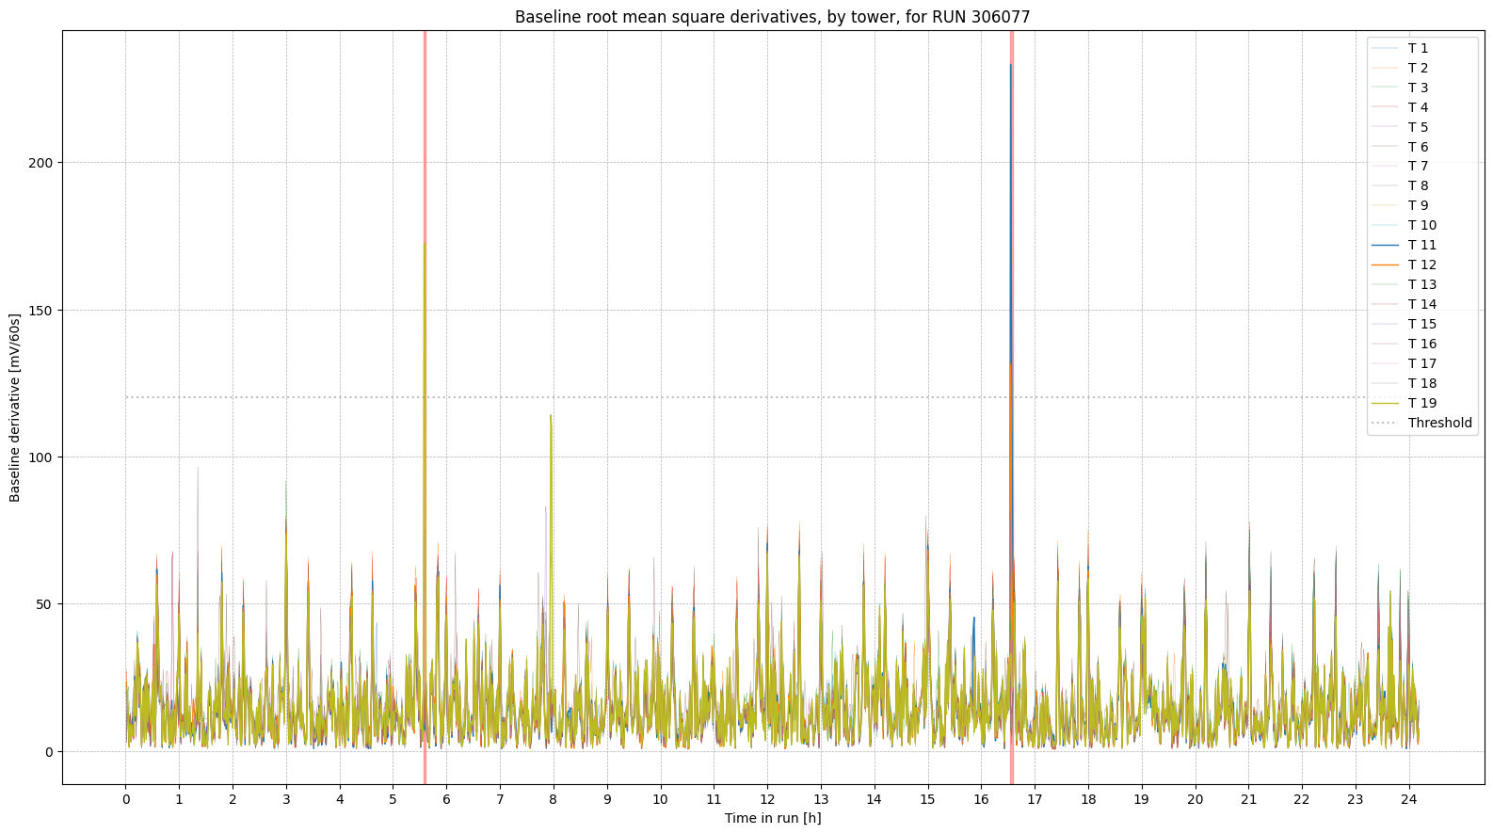Click the 150 tick label on the y-axis
1493x834 pixels.
pyautogui.click(x=40, y=311)
